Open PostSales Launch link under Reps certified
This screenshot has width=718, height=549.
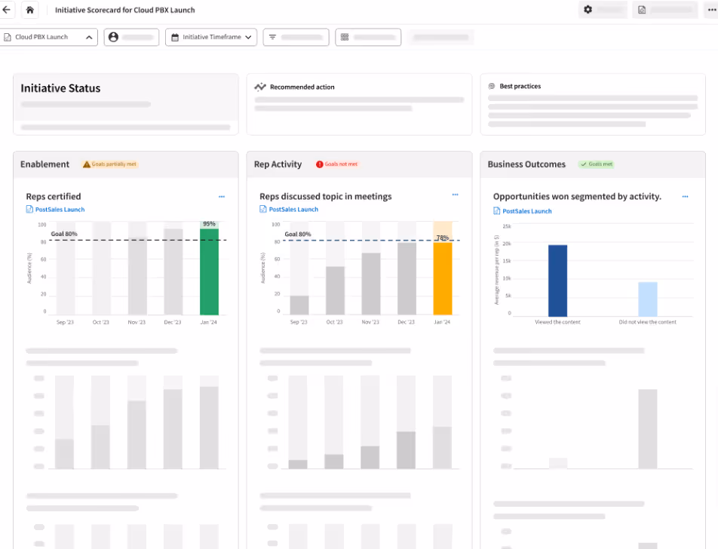[x=55, y=209]
